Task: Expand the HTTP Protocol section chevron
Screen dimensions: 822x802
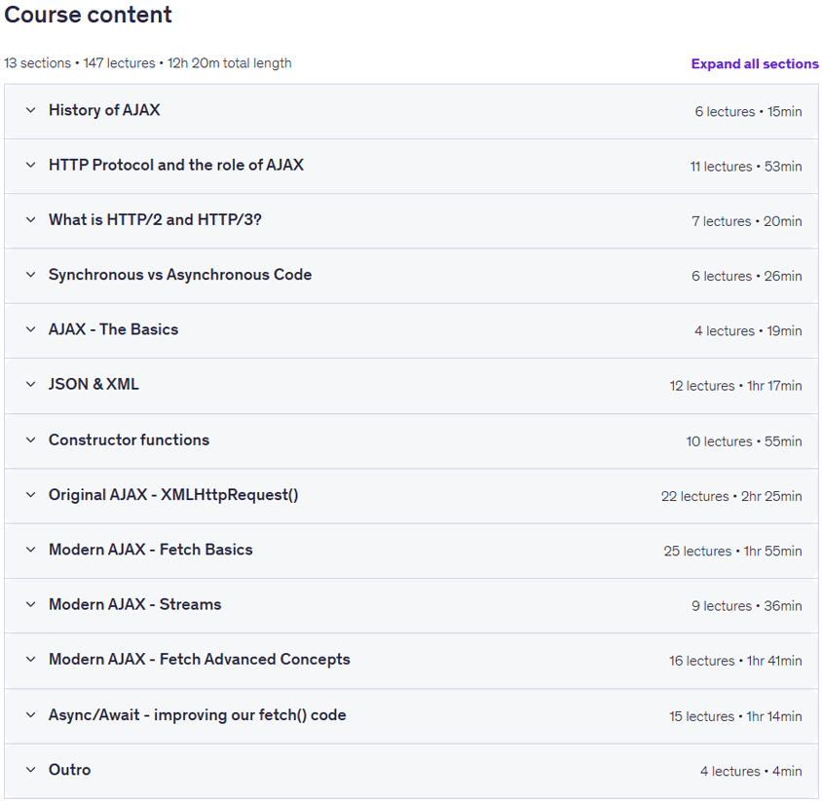Action: pos(31,166)
